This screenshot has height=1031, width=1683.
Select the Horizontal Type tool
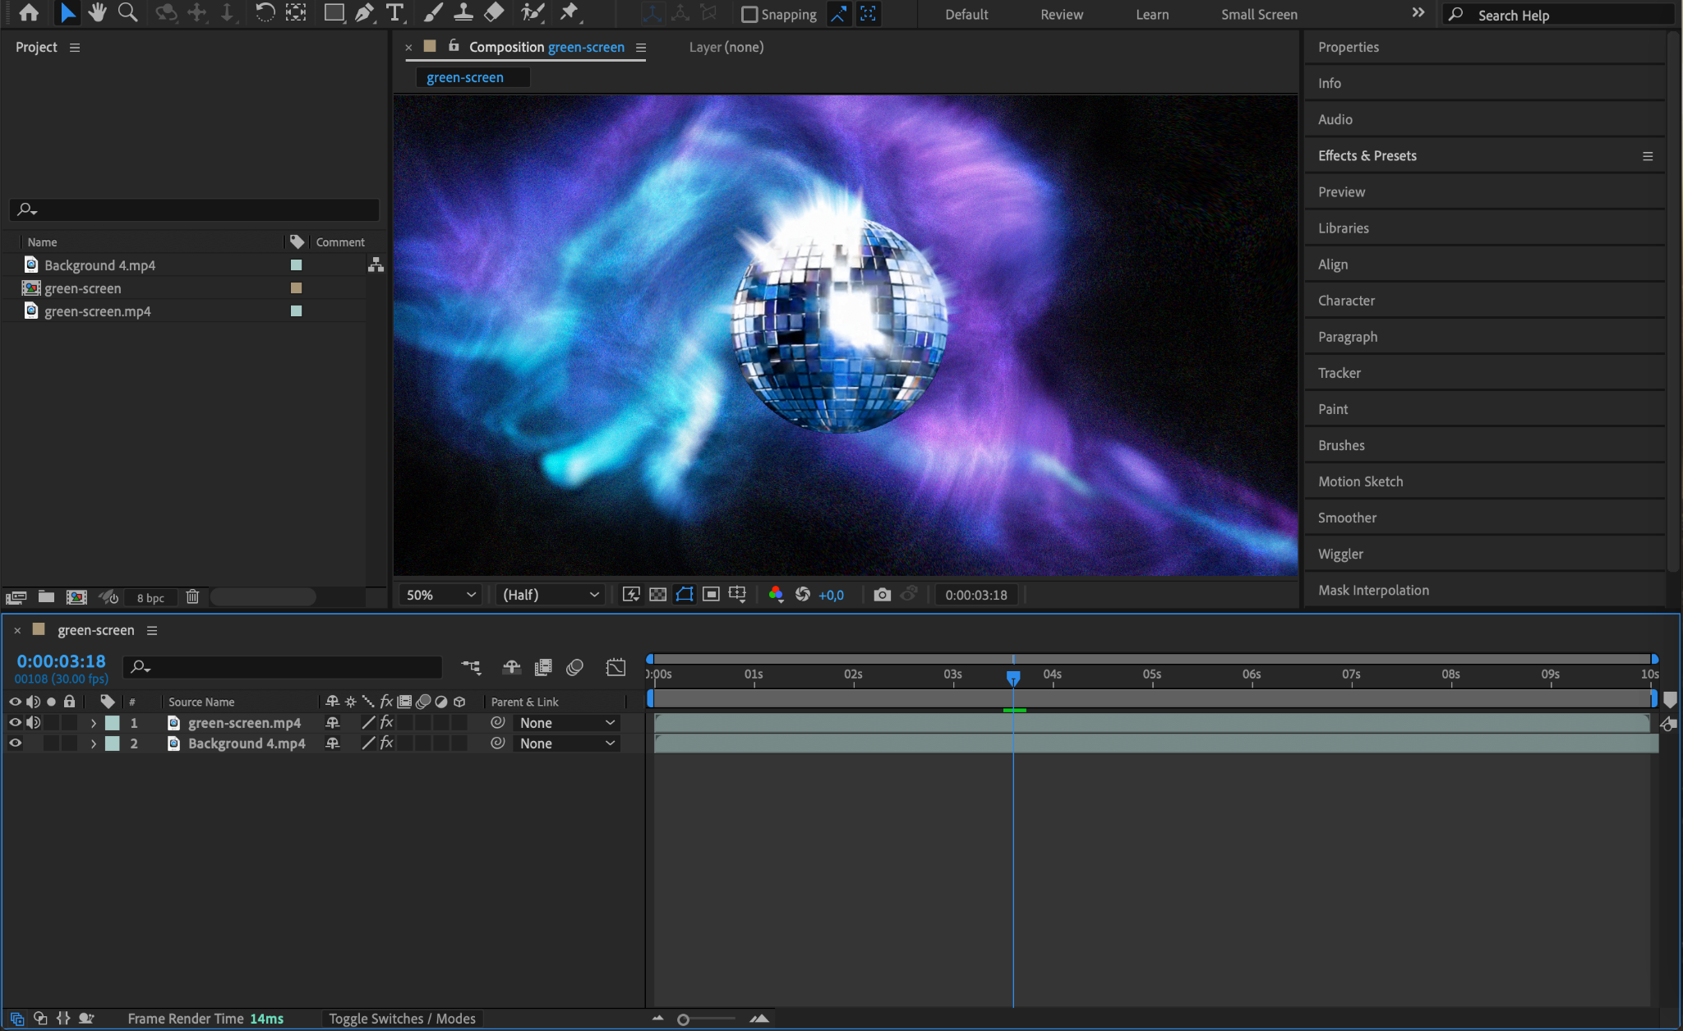[x=395, y=12]
